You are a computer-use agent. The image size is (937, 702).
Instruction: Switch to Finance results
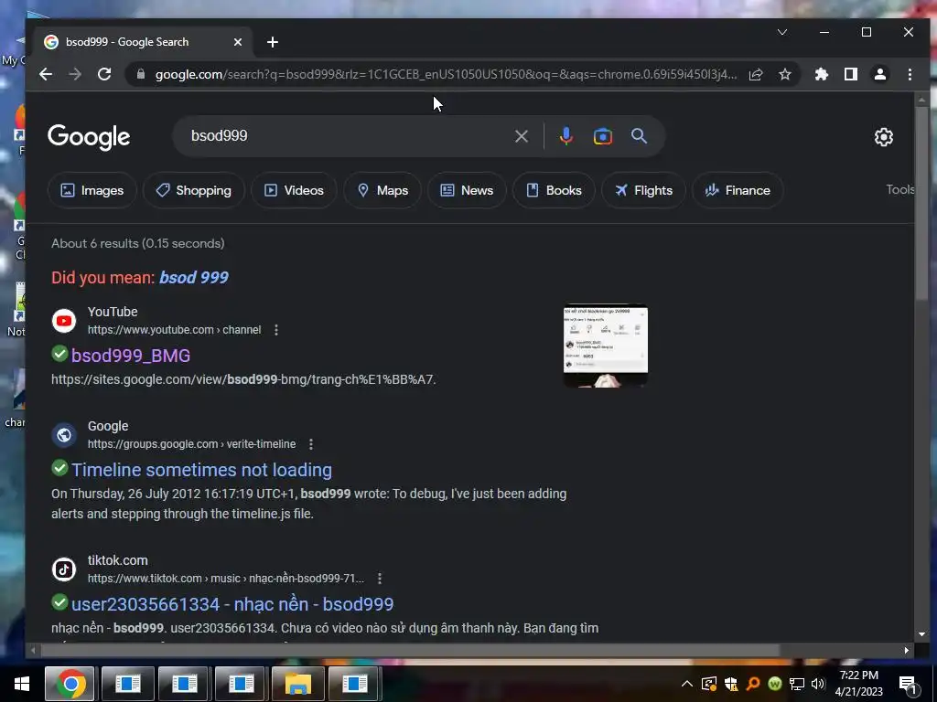pos(738,190)
